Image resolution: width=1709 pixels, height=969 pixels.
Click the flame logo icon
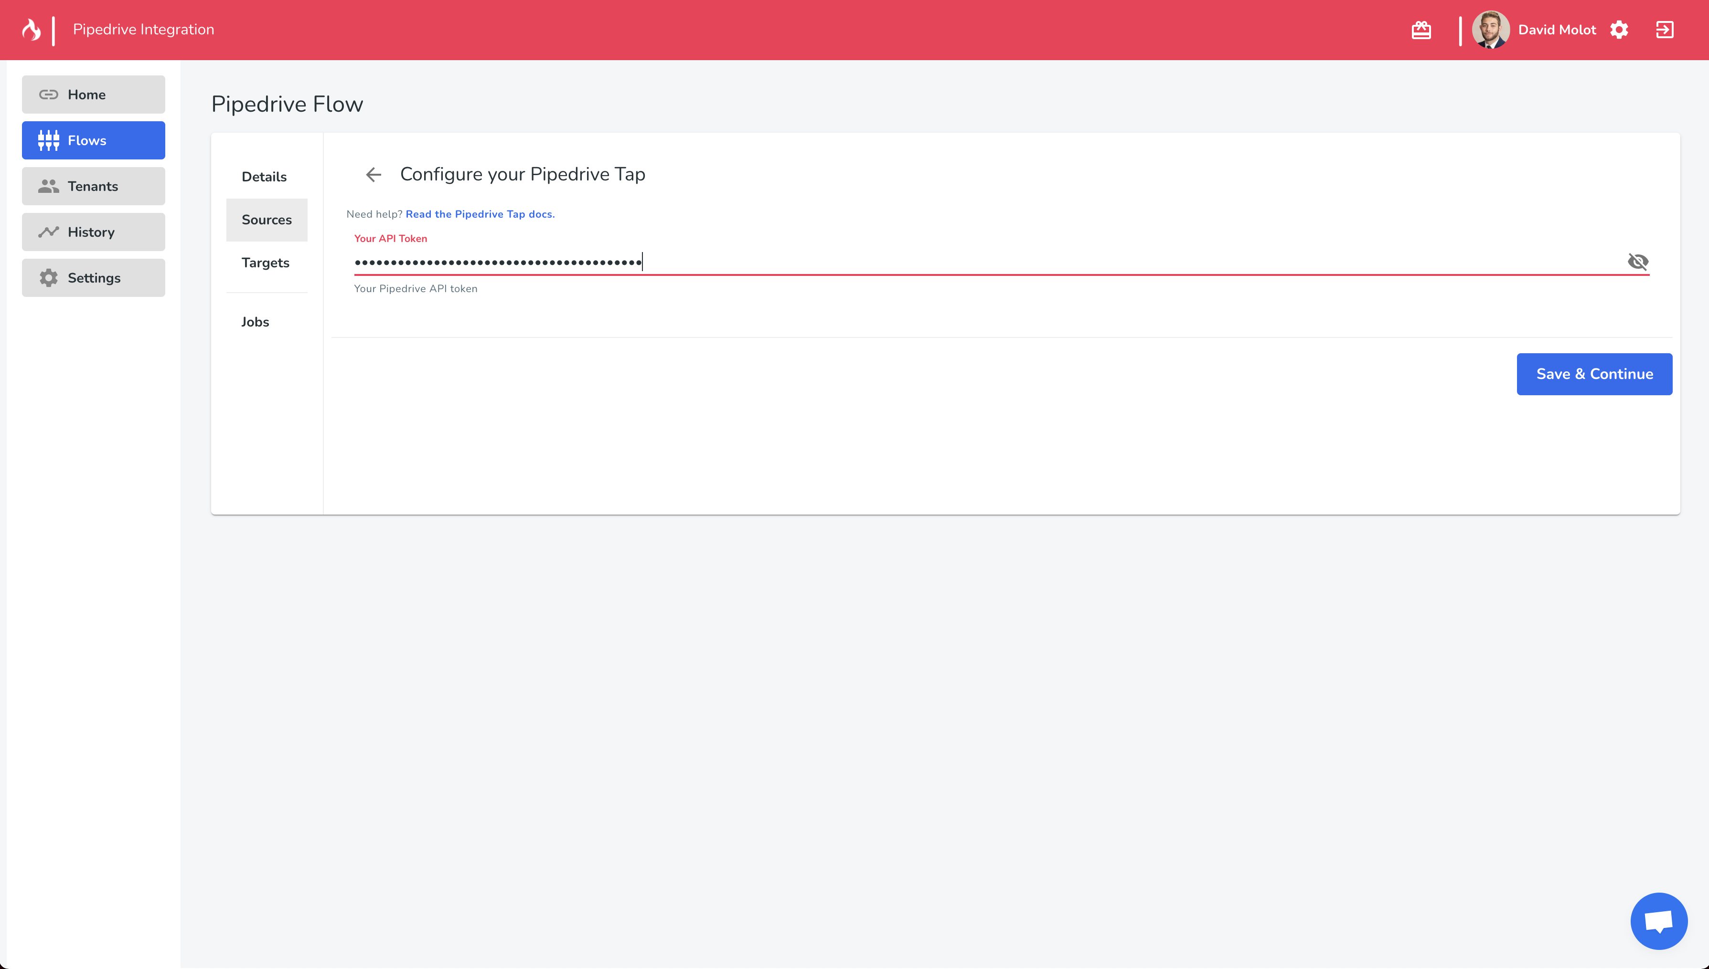pyautogui.click(x=31, y=30)
